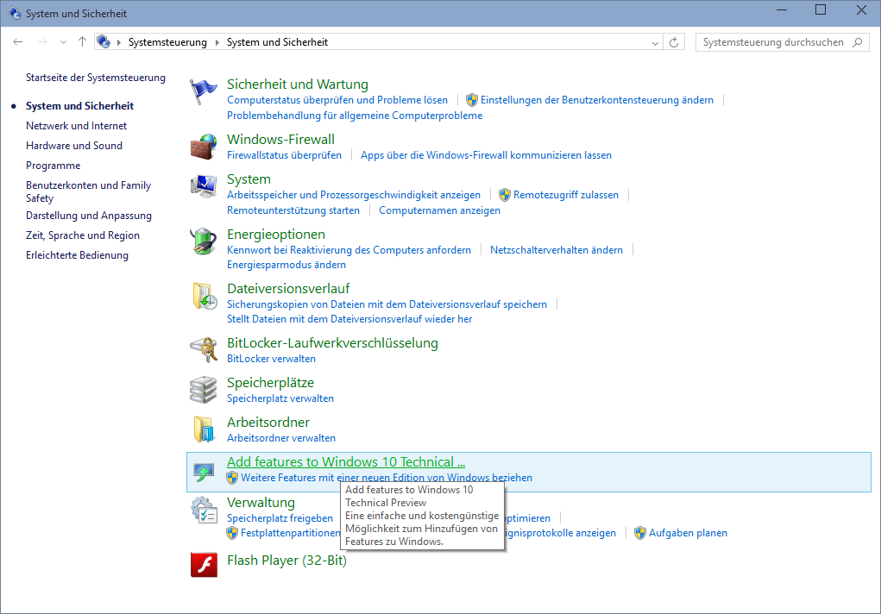The width and height of the screenshot is (881, 614).
Task: Open the Programme category
Action: 53,166
